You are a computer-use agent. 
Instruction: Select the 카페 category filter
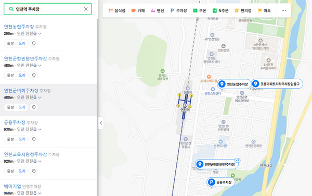tap(138, 10)
